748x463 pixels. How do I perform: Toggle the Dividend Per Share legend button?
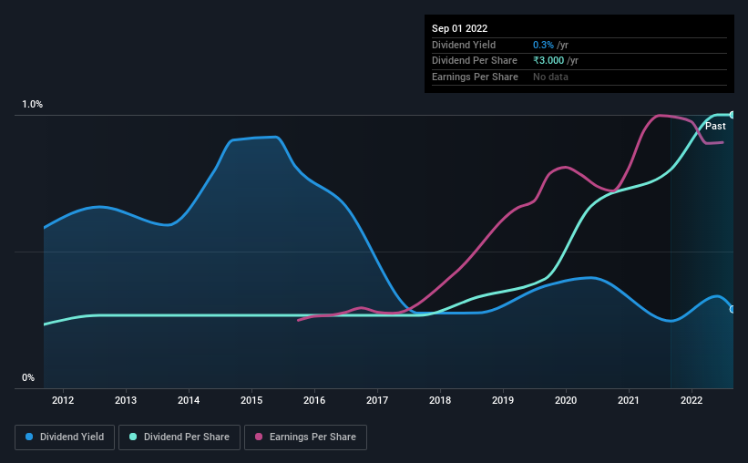(179, 437)
